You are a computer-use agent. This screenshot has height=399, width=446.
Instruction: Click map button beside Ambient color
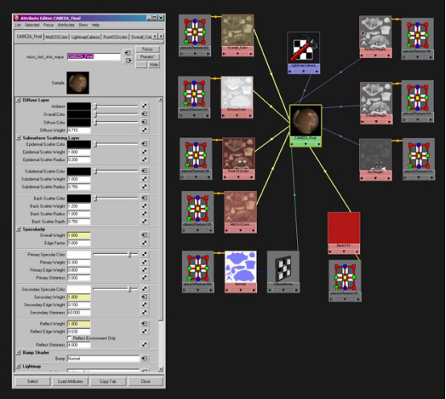point(144,106)
